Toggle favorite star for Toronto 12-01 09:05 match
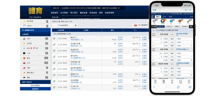Image resolution: width=211 pixels, height=97 pixels. pyautogui.click(x=54, y=81)
